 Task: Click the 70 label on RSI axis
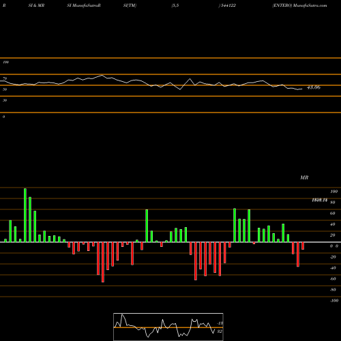point(5,78)
